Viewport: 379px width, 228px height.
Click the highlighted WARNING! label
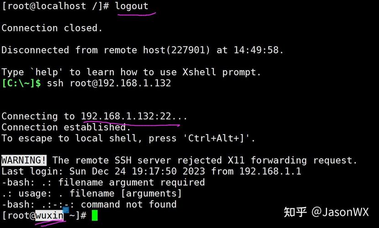24,160
